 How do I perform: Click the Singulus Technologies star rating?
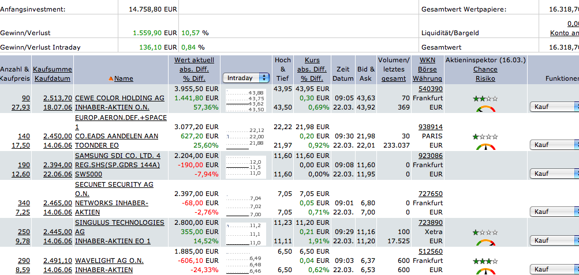[x=485, y=232]
